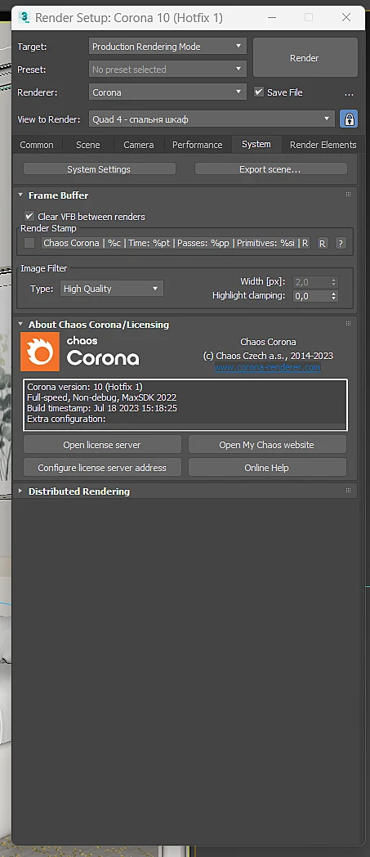Click the ellipsis save file options icon
This screenshot has width=370, height=857.
coord(350,93)
